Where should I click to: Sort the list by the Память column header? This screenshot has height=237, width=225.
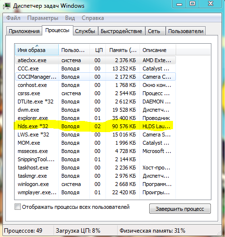pyautogui.click(x=122, y=50)
